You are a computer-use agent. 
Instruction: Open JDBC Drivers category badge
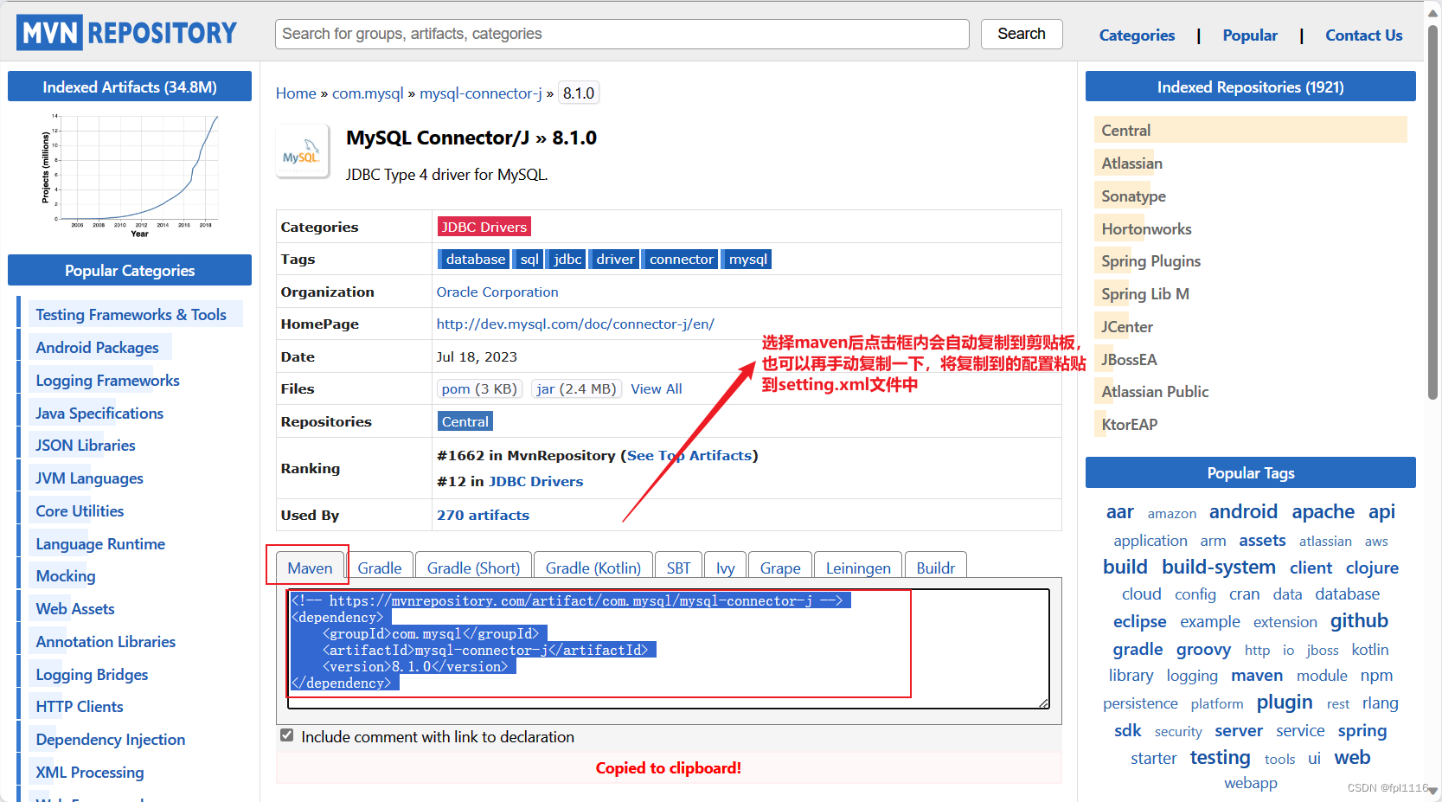pyautogui.click(x=484, y=227)
